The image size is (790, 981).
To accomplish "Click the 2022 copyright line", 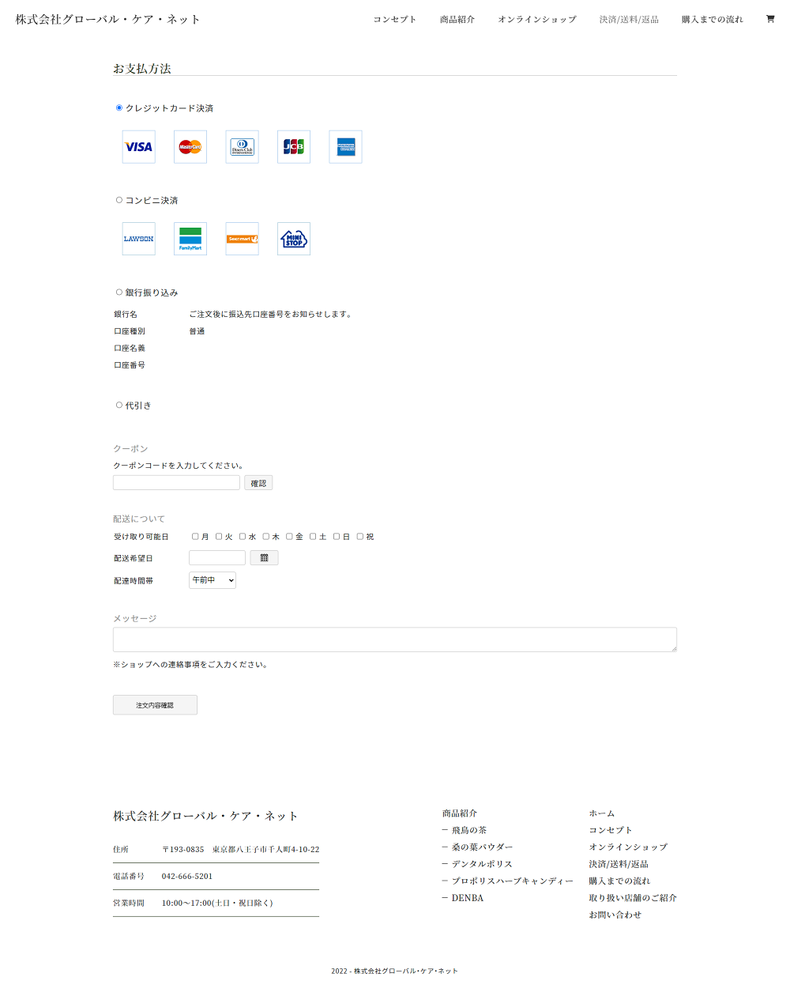I will pyautogui.click(x=395, y=971).
